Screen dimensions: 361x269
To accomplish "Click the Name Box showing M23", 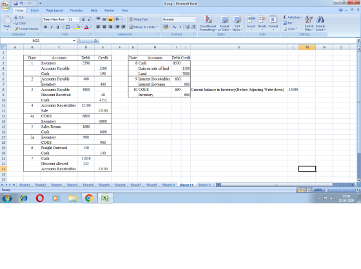I will (x=36, y=41).
